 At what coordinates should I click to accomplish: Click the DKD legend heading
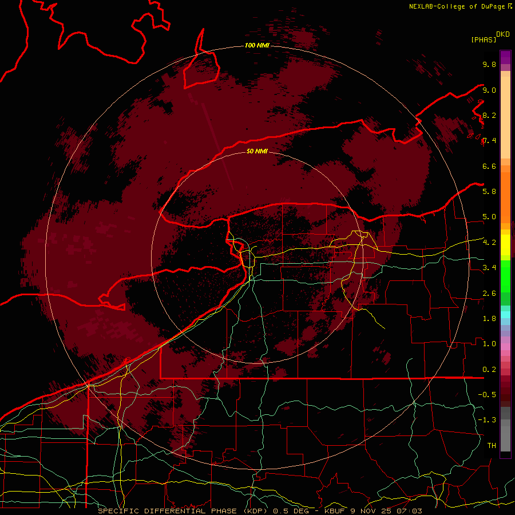[503, 34]
